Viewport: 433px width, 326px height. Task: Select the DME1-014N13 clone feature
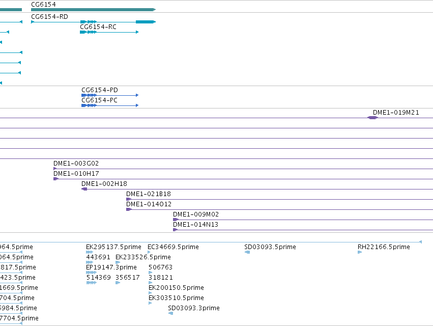(x=303, y=230)
